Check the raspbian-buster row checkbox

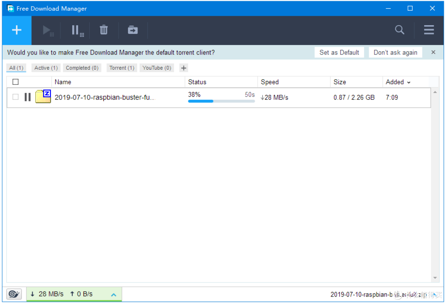pos(16,97)
